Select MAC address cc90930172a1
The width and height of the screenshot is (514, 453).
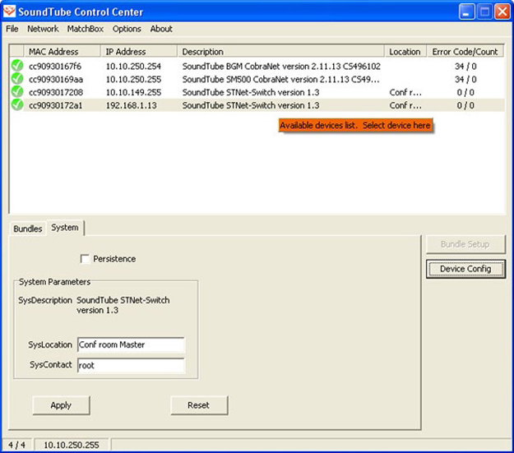pyautogui.click(x=56, y=105)
